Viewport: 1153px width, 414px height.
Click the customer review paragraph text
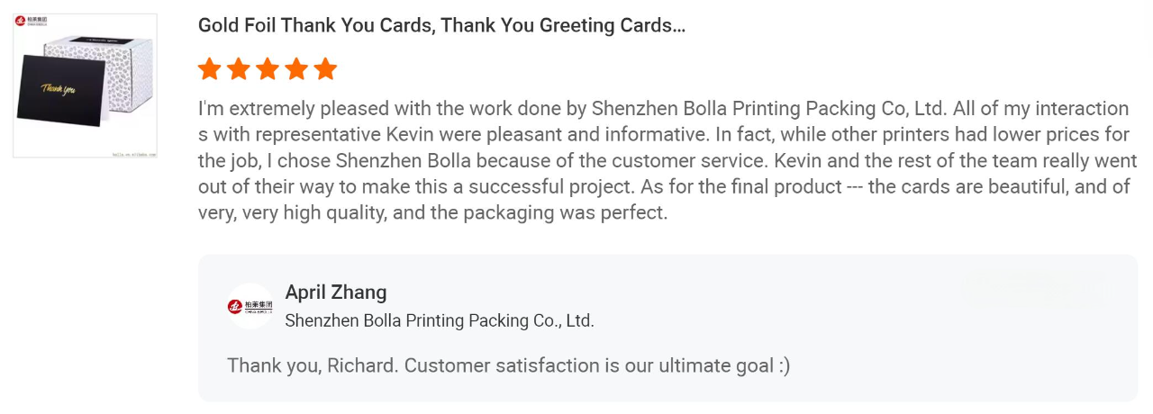(665, 161)
